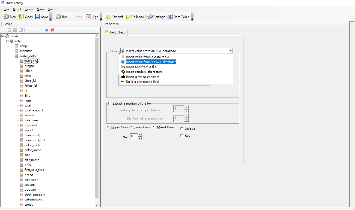The image size is (355, 210).
Task: Select the vip_id field in the tree
Action: (29, 130)
